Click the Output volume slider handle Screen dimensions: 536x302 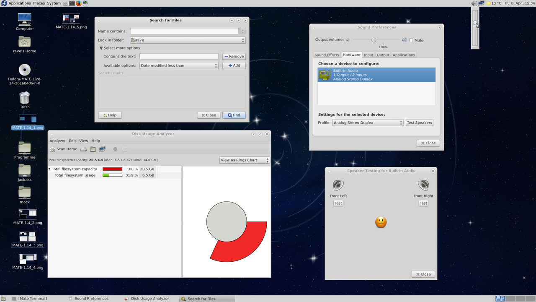point(374,40)
